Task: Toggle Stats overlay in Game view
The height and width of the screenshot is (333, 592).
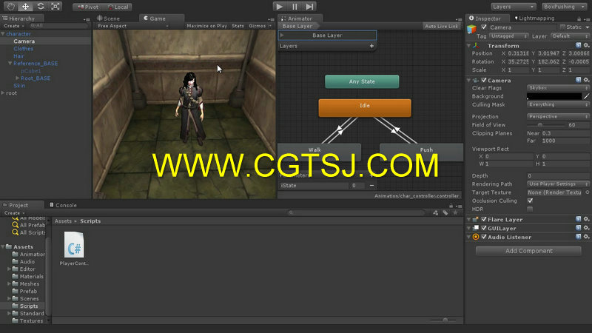Action: (x=238, y=26)
